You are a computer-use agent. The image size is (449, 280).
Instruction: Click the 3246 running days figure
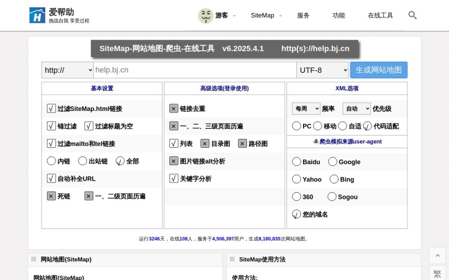point(154,239)
